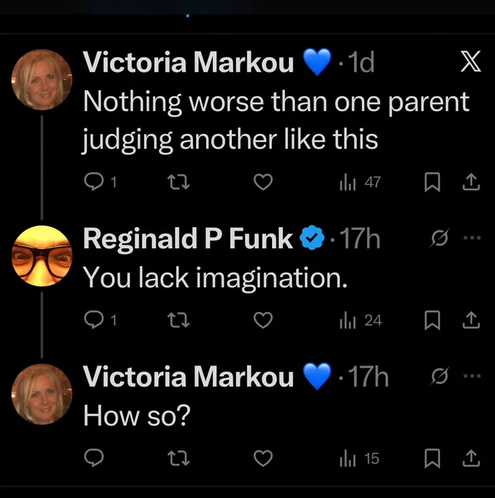Share Victoria Markou's first tweet
Image resolution: width=495 pixels, height=498 pixels.
click(471, 182)
